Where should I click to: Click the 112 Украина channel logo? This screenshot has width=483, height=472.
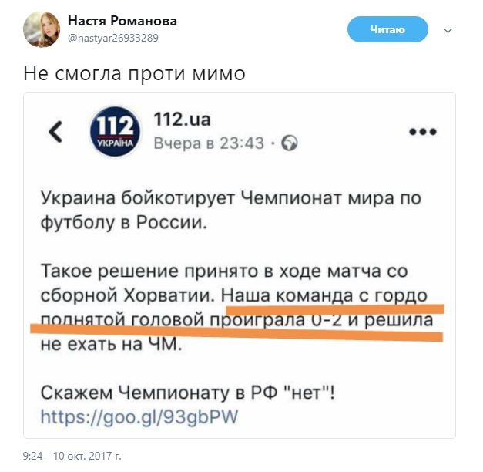pos(116,132)
